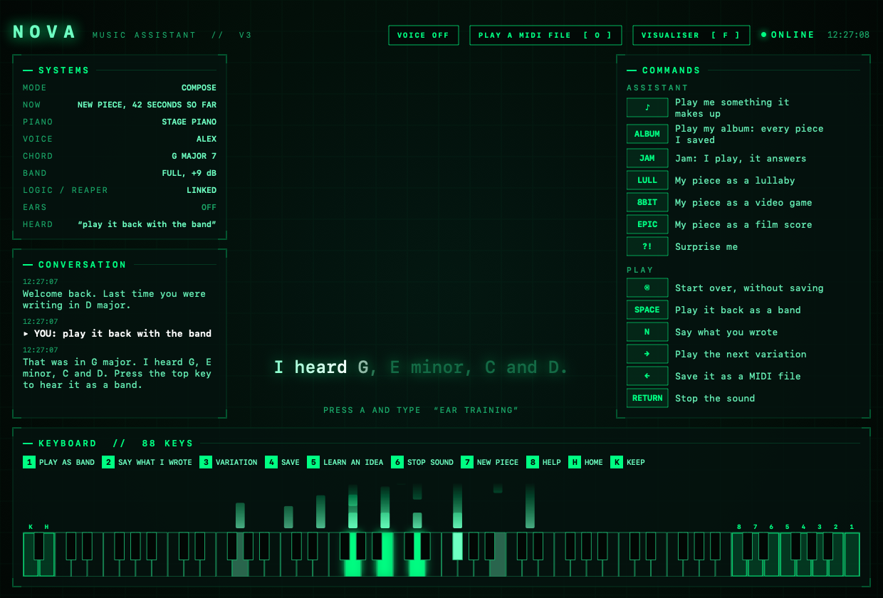Click the LULL lullaby key
This screenshot has height=598, width=883.
647,180
